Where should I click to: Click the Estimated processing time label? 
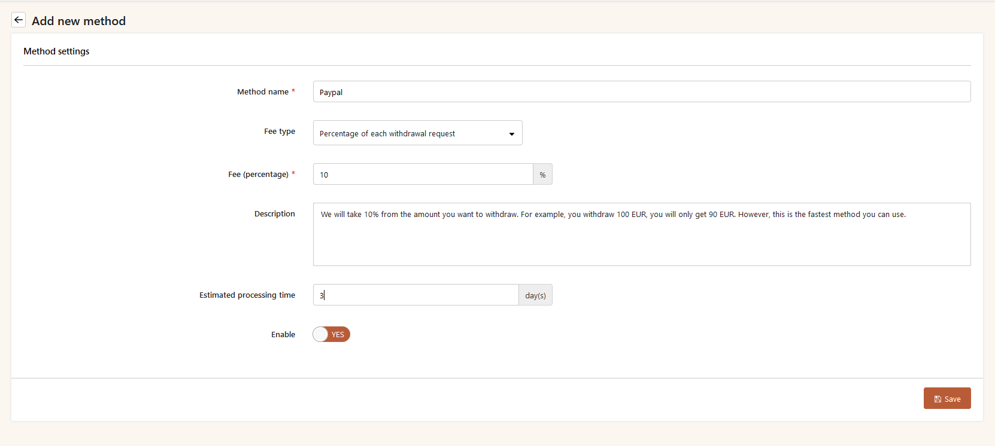(247, 295)
